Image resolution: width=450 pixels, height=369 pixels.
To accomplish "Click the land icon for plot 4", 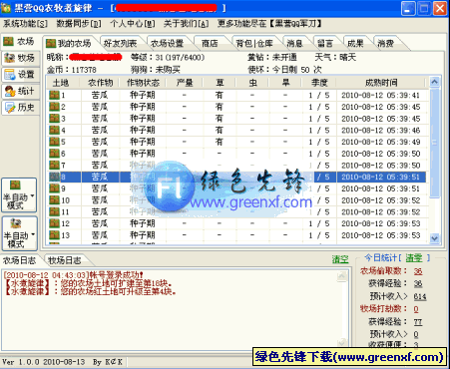I will tap(54, 130).
